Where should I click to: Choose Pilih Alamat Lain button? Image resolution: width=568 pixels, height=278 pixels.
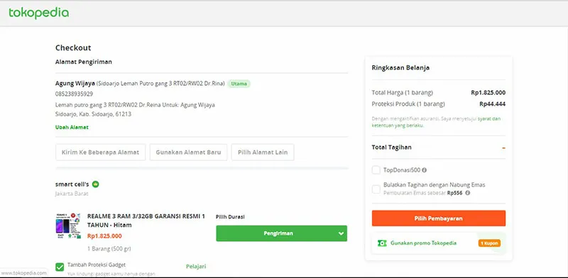(x=263, y=152)
